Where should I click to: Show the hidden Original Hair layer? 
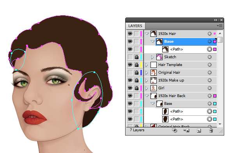(x=130, y=73)
